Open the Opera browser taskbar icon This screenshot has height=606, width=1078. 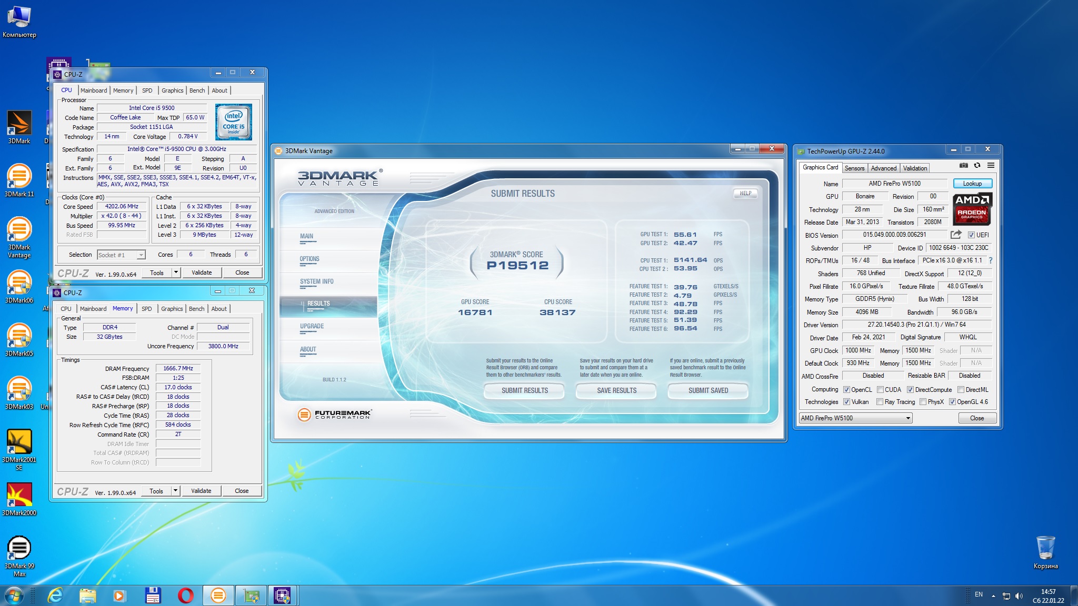tap(185, 595)
